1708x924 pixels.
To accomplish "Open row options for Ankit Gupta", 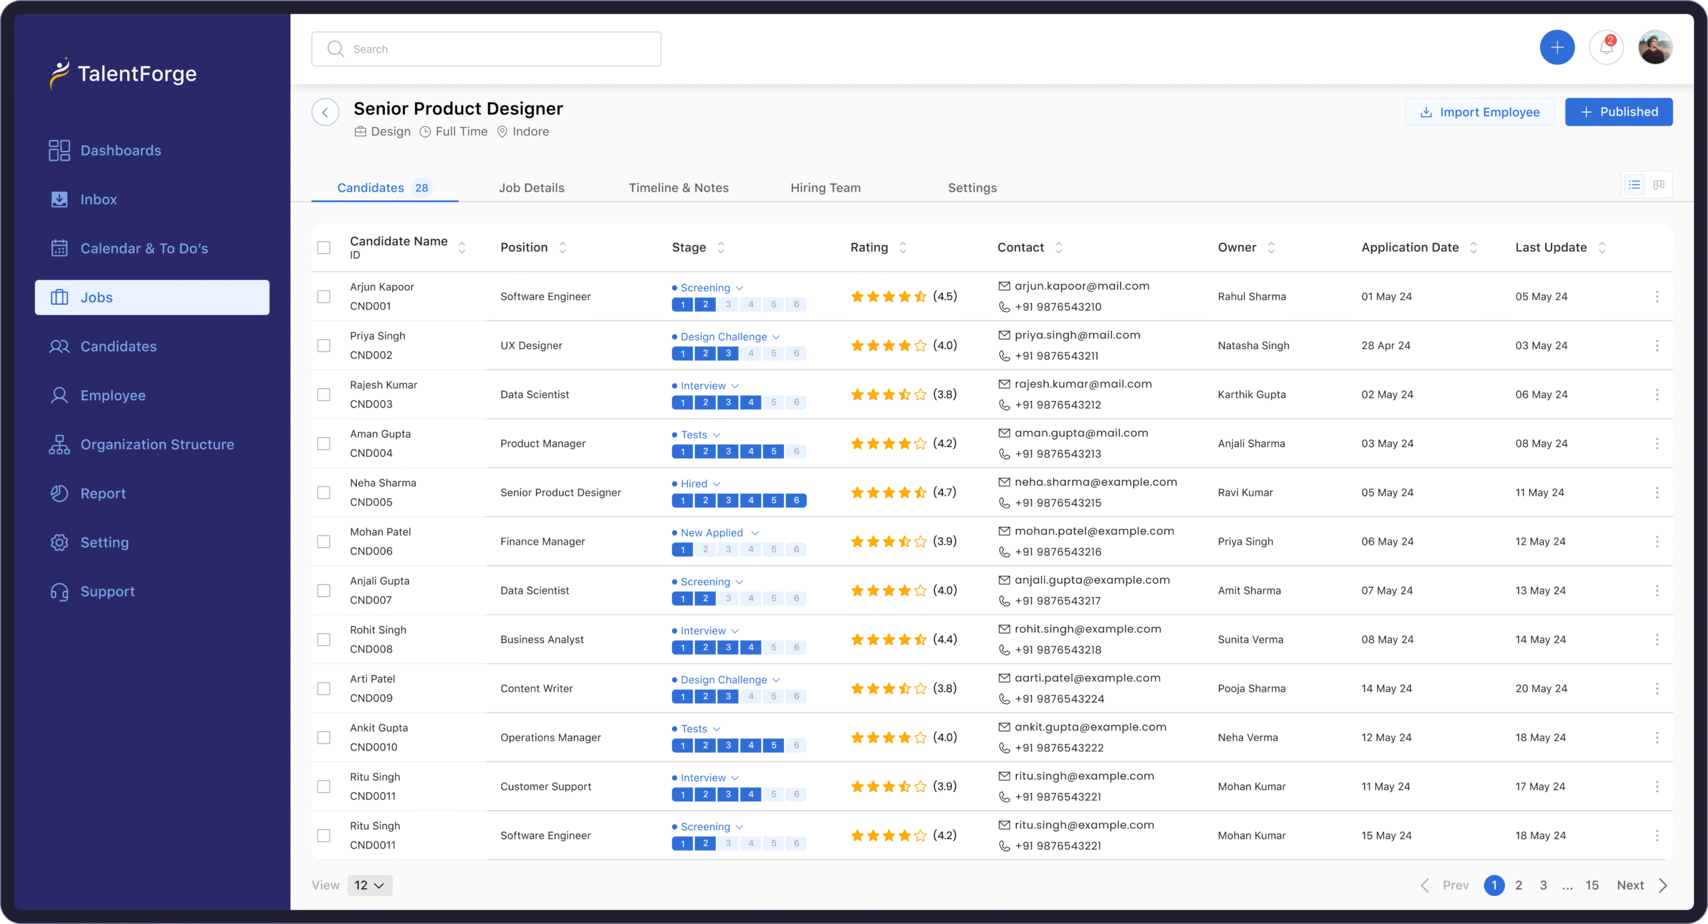I will click(x=1657, y=737).
